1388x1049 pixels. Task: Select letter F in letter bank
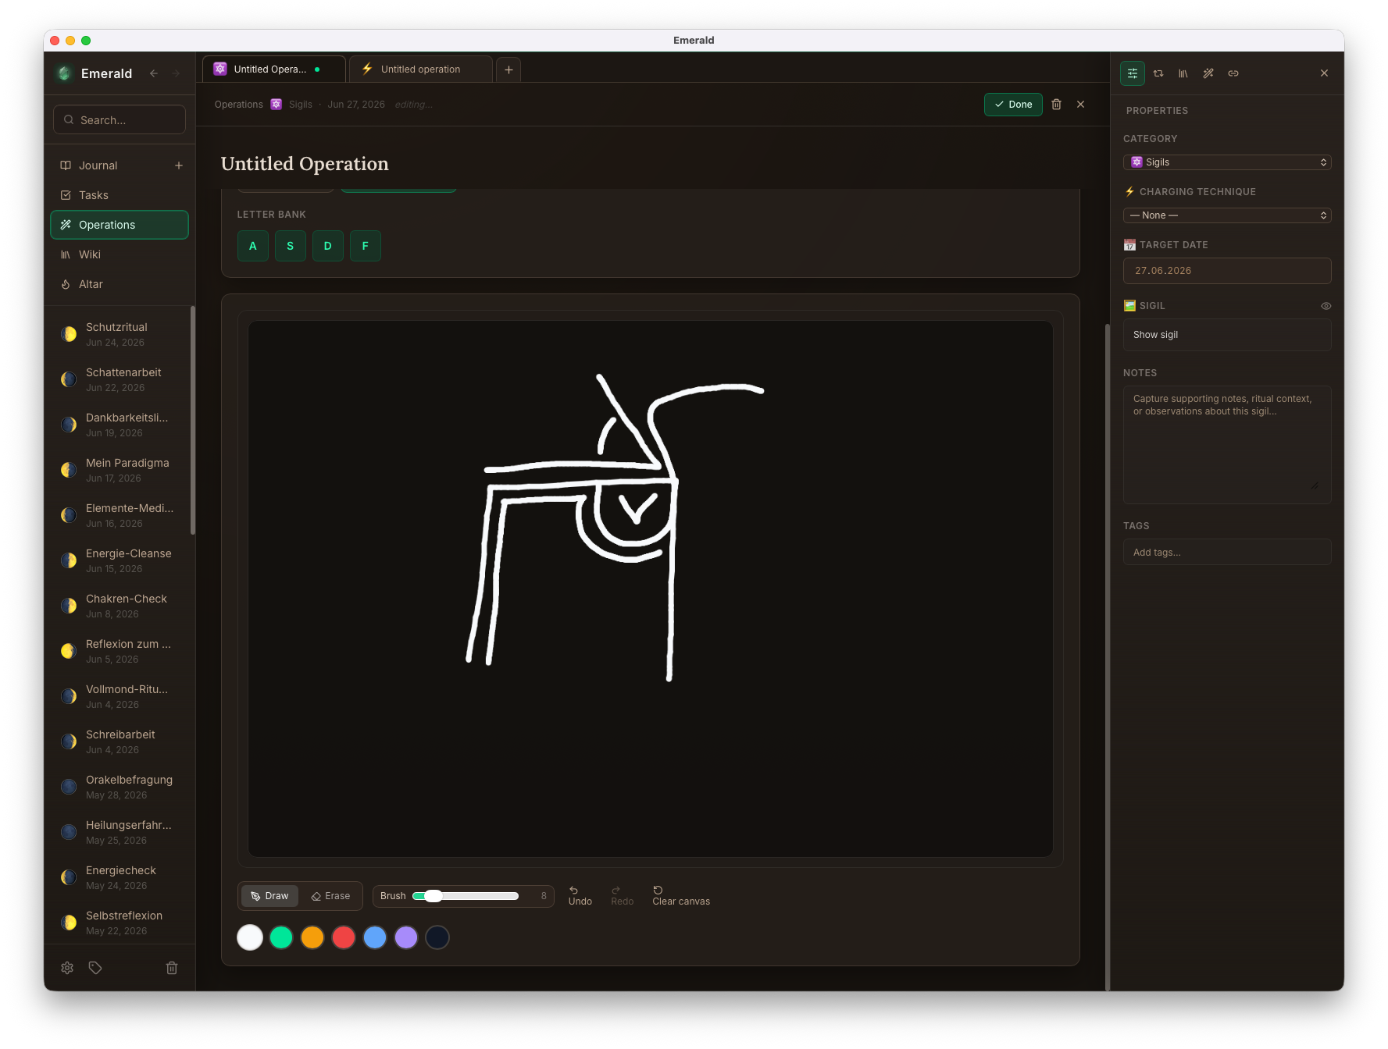pos(366,246)
